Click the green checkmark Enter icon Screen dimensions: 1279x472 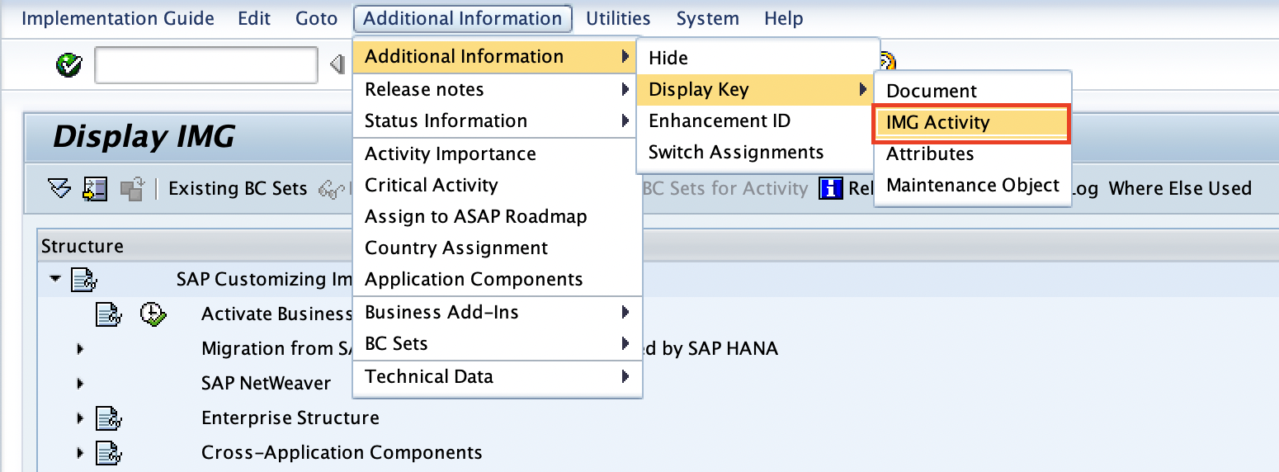(x=69, y=65)
